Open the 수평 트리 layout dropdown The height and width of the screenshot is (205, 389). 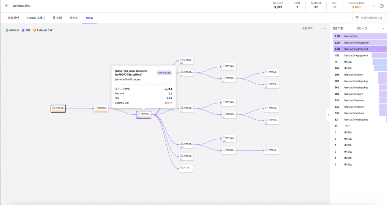pos(314,28)
